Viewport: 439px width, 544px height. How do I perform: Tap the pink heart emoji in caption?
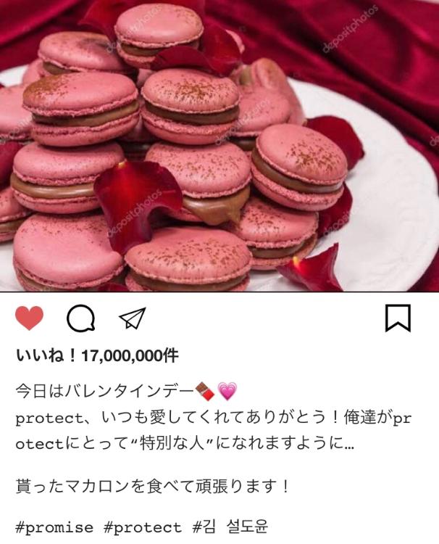click(x=227, y=392)
